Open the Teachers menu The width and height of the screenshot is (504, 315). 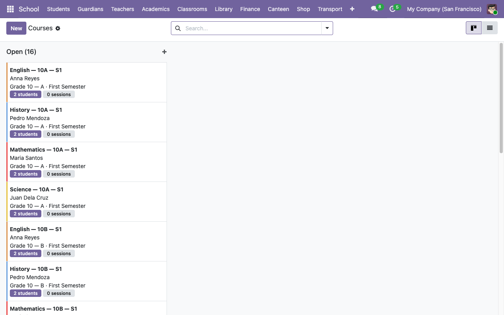(x=122, y=9)
